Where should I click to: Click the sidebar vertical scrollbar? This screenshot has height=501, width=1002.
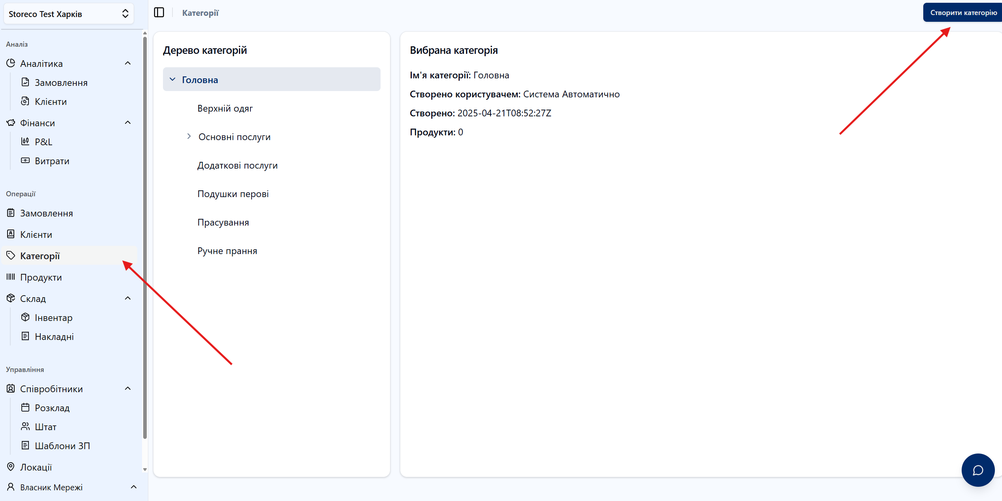pyautogui.click(x=145, y=237)
